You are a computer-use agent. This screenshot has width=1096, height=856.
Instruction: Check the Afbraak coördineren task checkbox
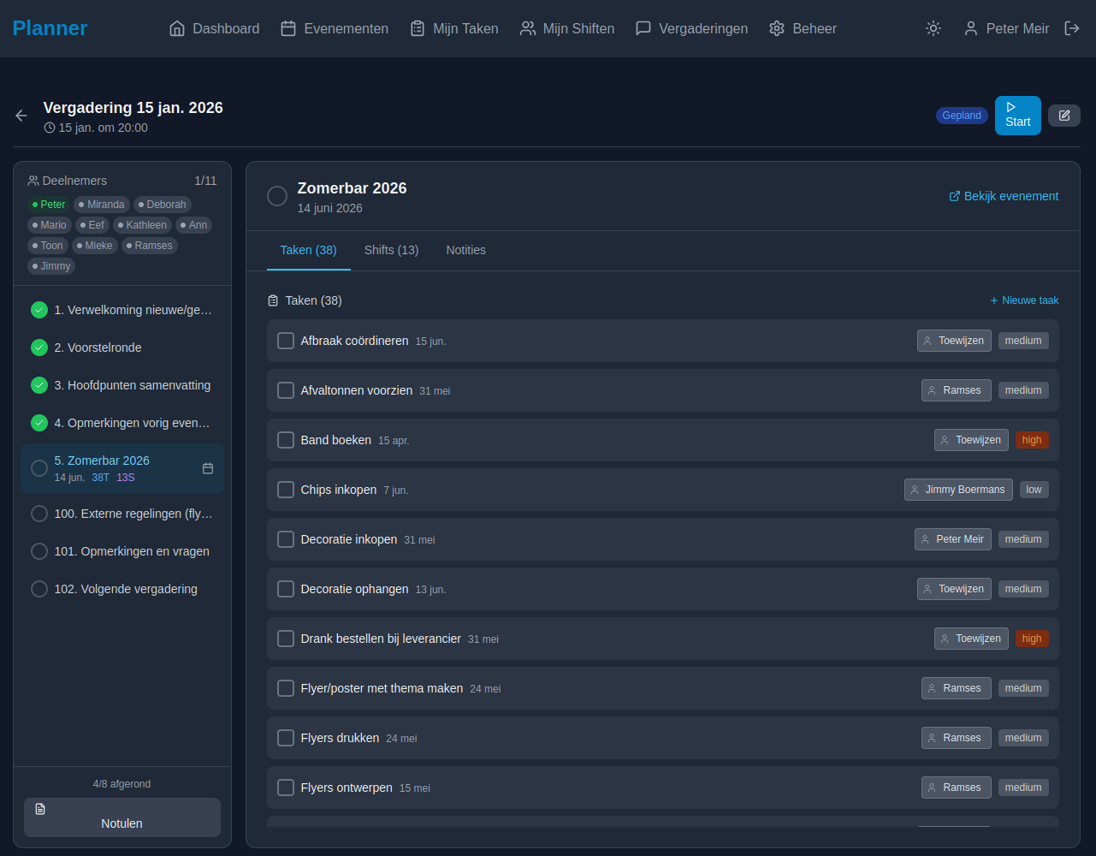(286, 341)
